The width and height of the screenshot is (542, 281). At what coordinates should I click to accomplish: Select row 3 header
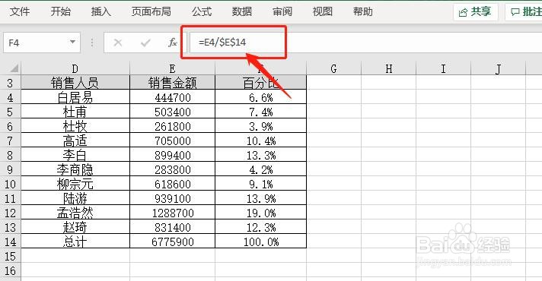pos(11,83)
